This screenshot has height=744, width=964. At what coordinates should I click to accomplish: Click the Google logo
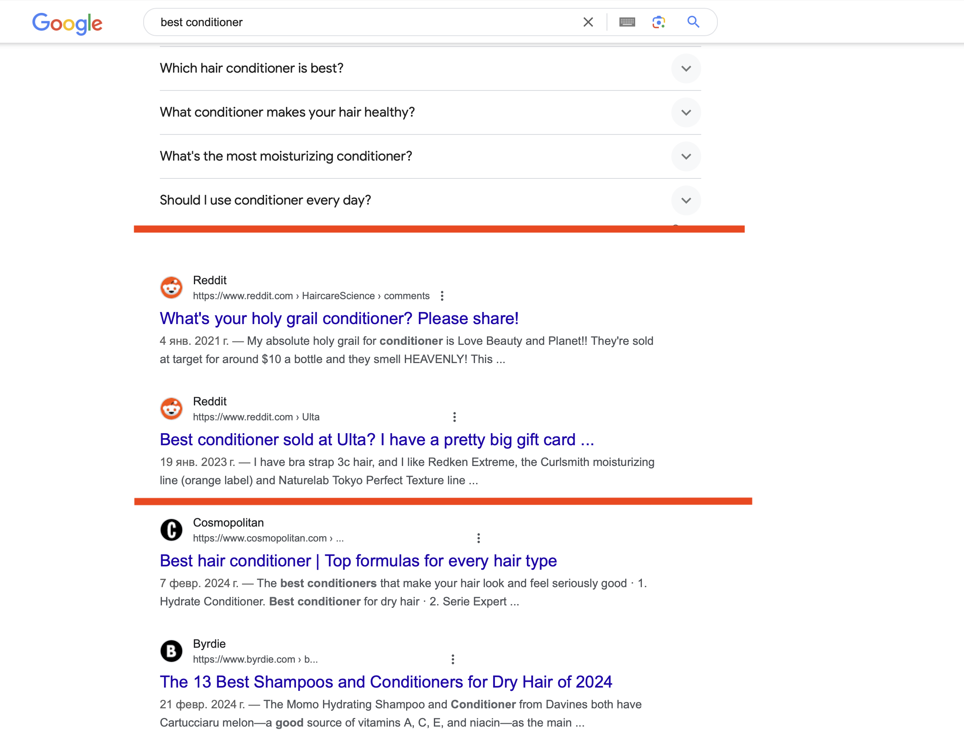[67, 23]
